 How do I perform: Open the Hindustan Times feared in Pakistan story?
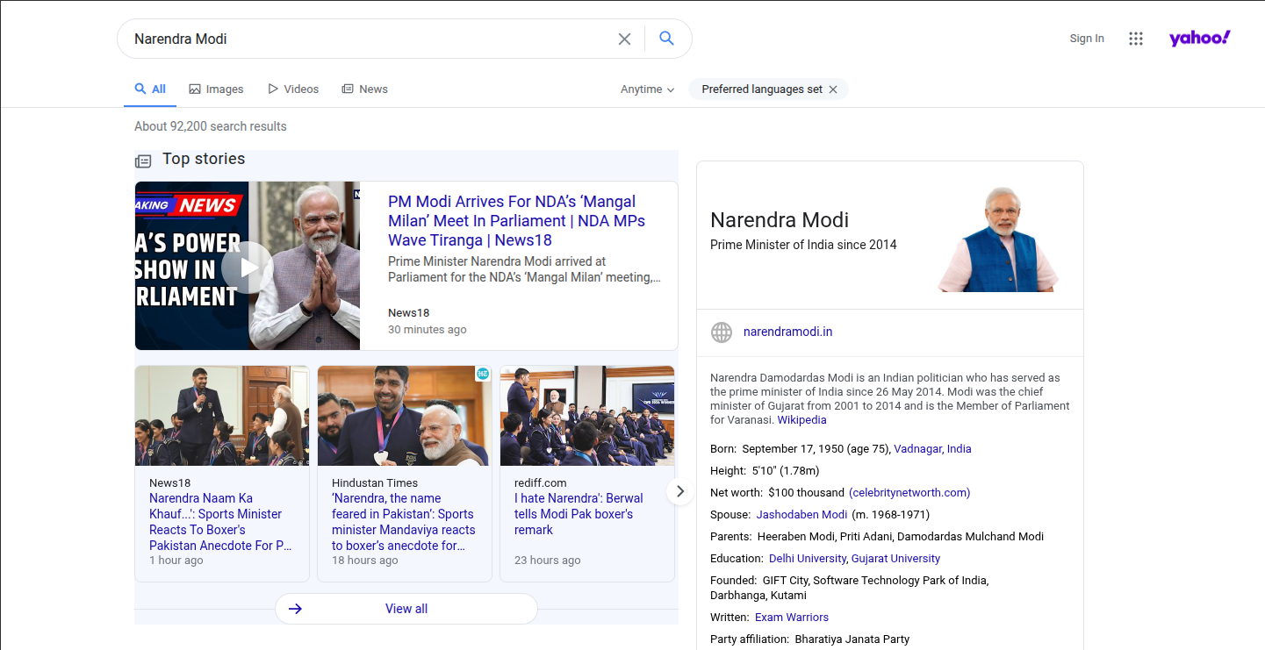[404, 522]
